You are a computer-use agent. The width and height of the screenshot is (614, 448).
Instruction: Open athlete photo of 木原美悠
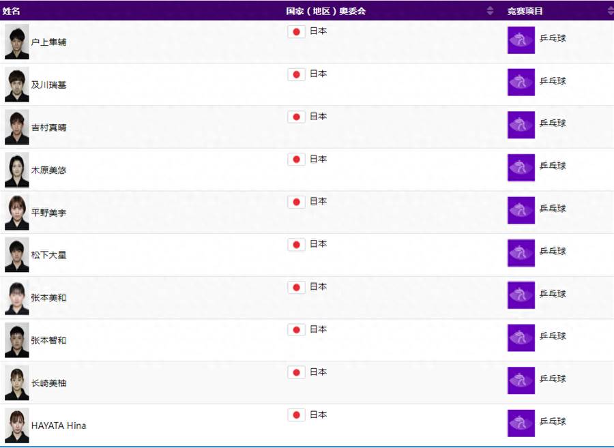pos(17,170)
